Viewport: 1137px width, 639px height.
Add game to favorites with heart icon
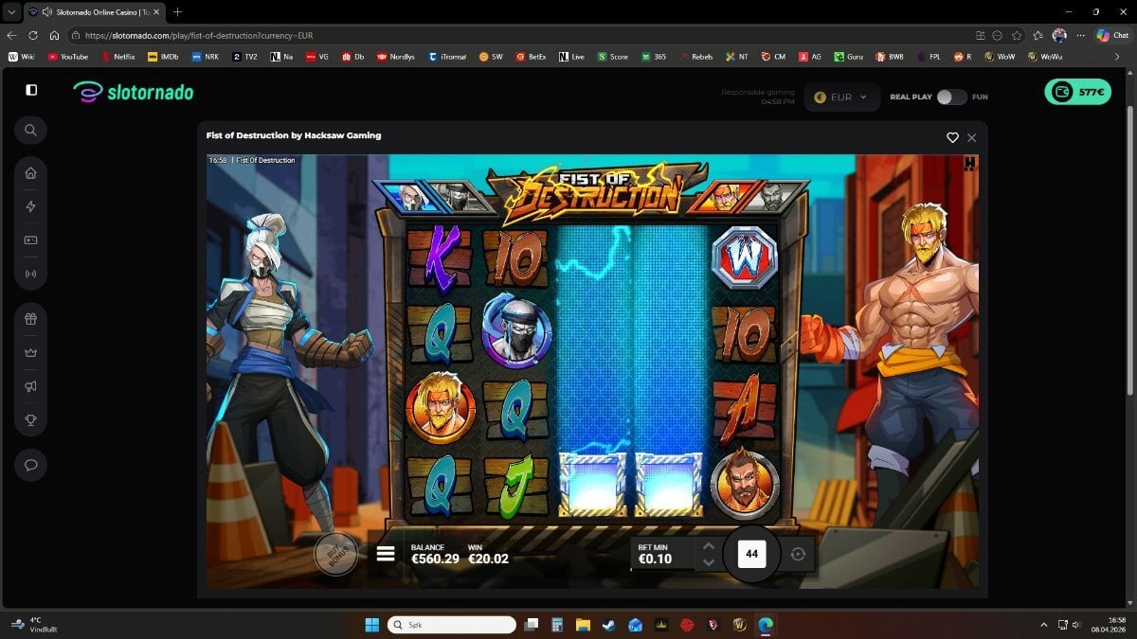click(952, 137)
